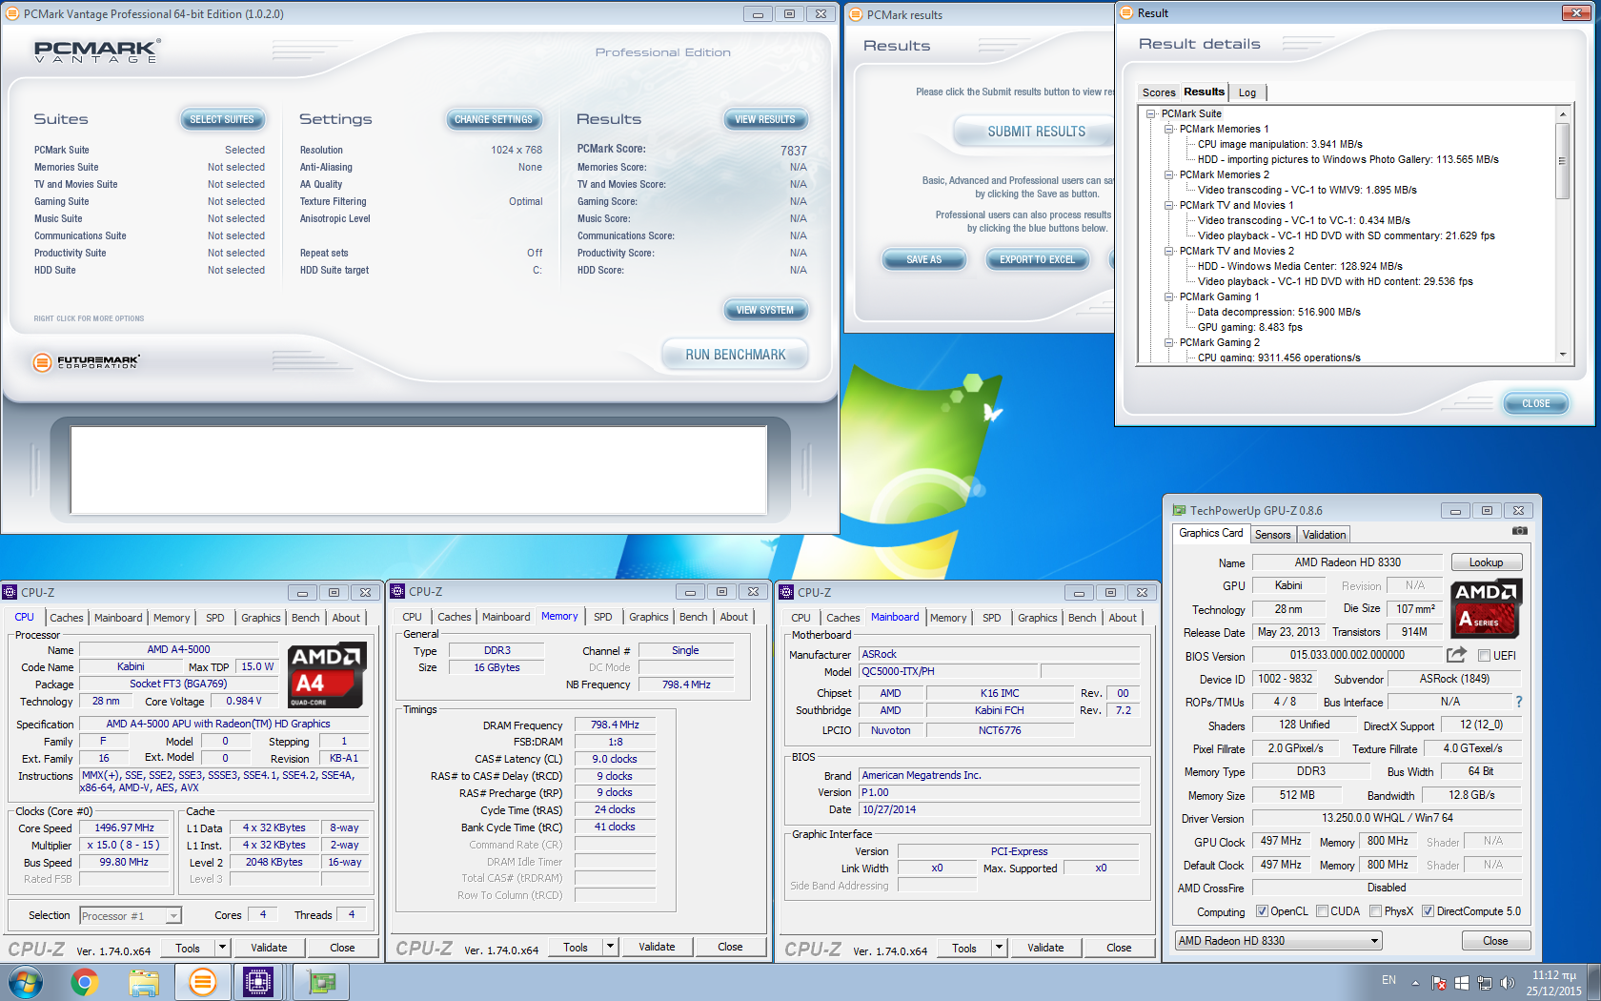Screen dimensions: 1601x1001
Task: Toggle the DirectCompute 5.0 checkbox
Action: [x=1428, y=911]
